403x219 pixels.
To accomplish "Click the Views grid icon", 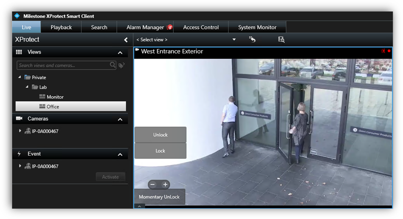I will click(x=19, y=52).
